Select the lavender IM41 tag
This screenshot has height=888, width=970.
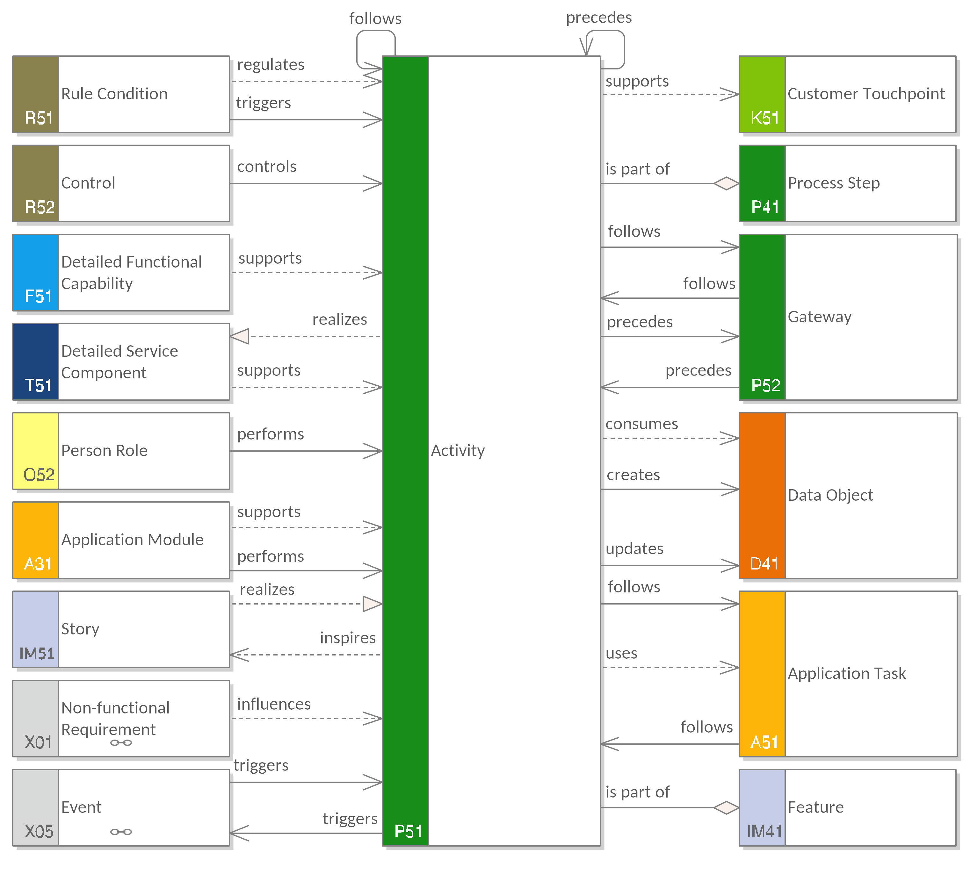point(762,808)
